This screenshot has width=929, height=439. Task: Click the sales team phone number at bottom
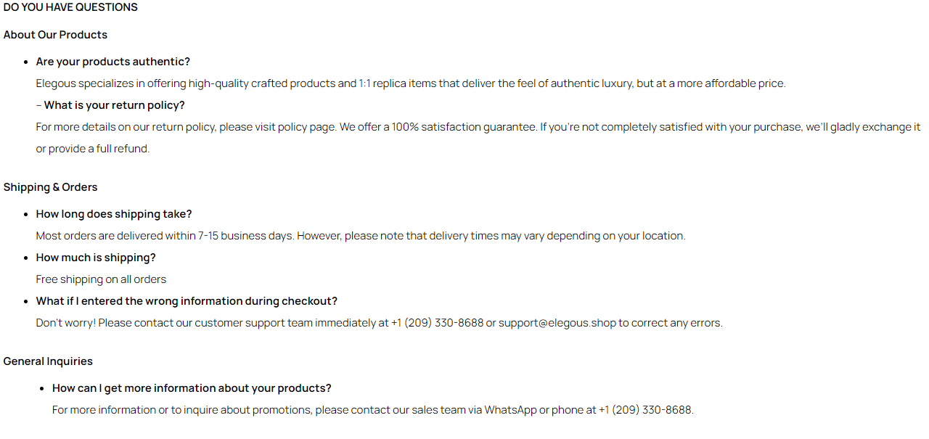pyautogui.click(x=645, y=410)
